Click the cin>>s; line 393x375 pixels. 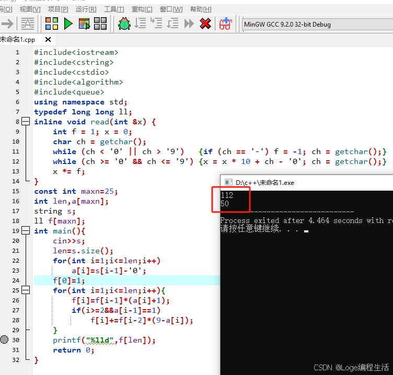(69, 241)
